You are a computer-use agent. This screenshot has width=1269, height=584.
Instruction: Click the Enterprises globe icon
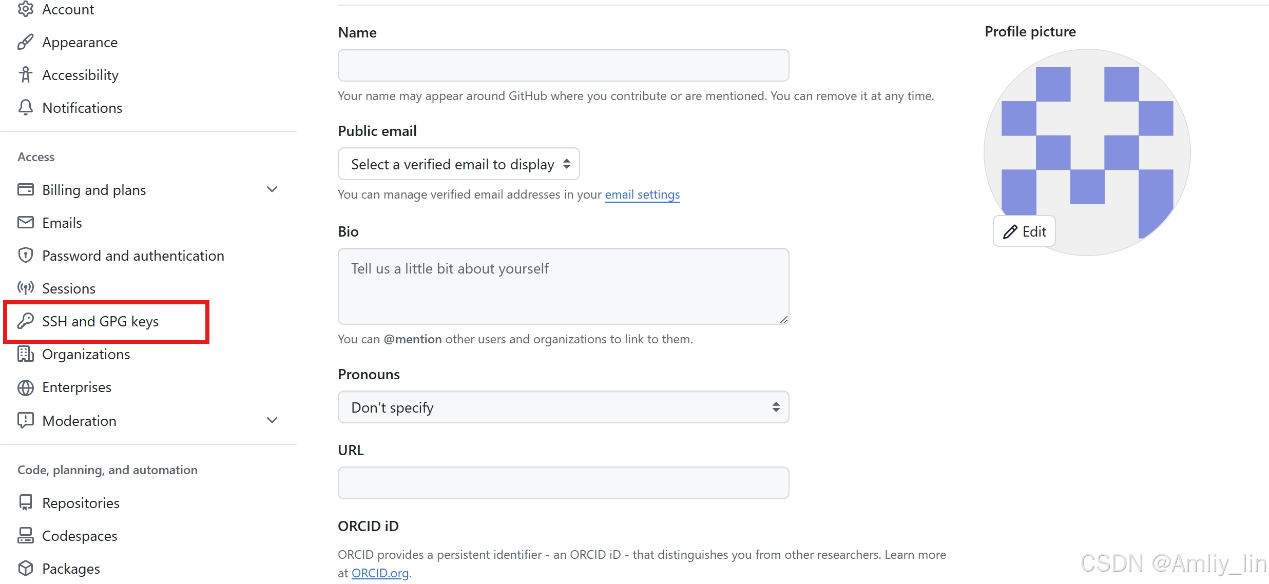click(x=25, y=387)
